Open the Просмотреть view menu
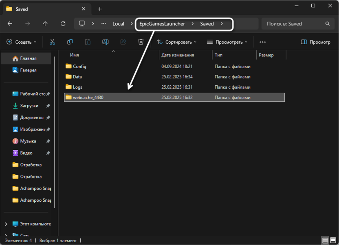Image resolution: width=339 pixels, height=245 pixels. 225,42
